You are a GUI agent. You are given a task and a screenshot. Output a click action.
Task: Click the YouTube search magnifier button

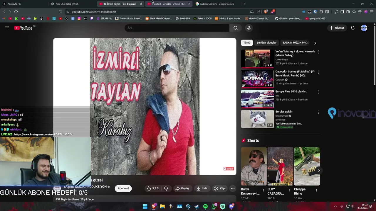point(236,28)
